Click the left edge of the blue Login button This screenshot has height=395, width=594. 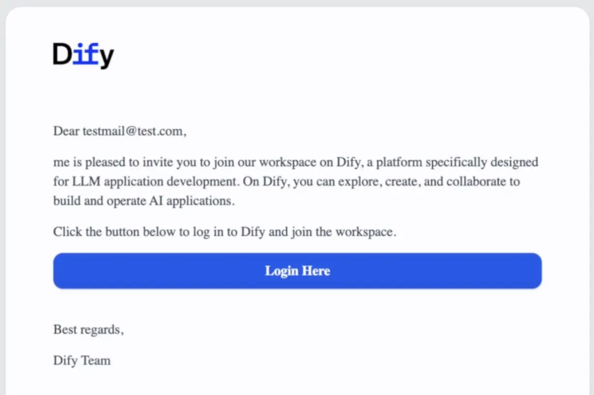coord(58,271)
